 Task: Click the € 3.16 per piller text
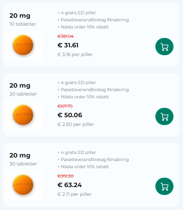(75, 54)
